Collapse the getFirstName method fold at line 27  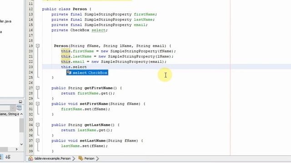(38, 88)
